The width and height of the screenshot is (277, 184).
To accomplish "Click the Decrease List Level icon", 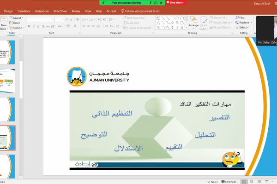I will coord(99,19).
